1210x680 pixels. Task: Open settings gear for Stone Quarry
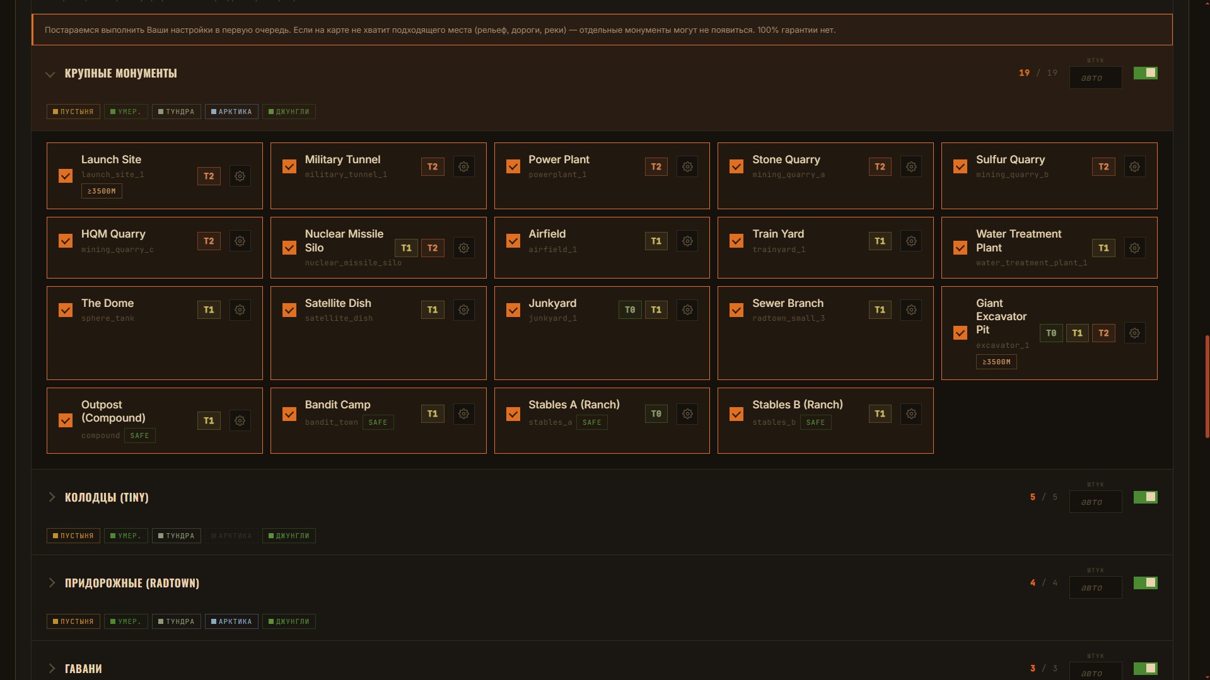[x=911, y=167]
